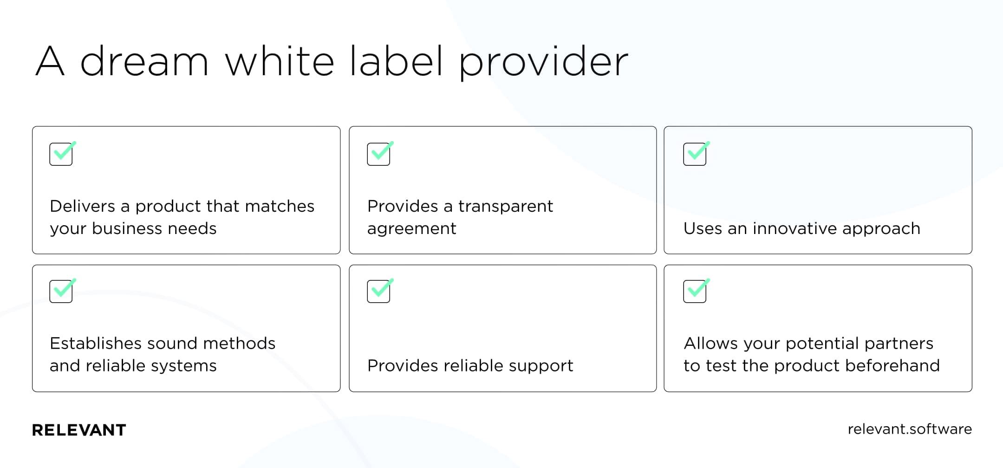Click 'Allows your potential partners' text
The width and height of the screenshot is (1003, 468).
(808, 344)
